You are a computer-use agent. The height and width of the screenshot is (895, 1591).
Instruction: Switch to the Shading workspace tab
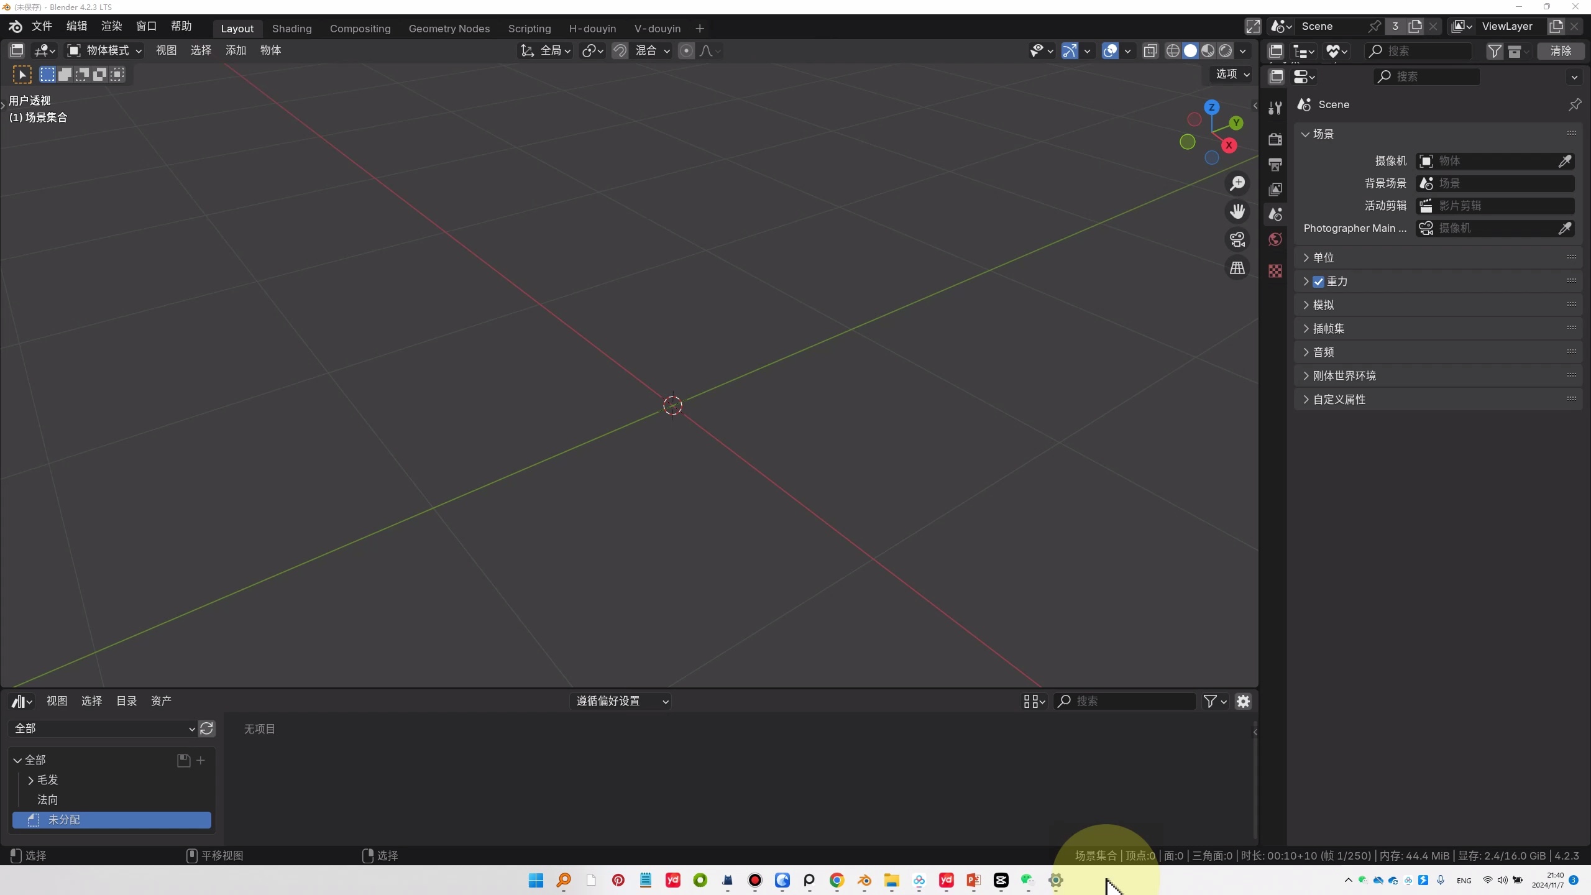291,29
